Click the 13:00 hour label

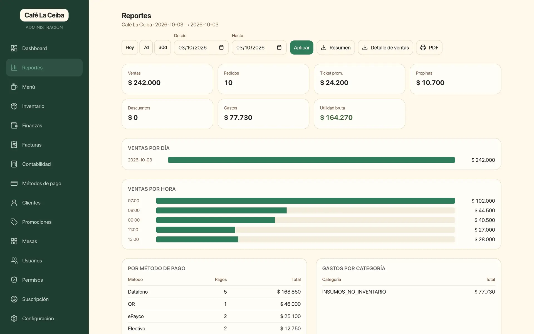pyautogui.click(x=133, y=239)
